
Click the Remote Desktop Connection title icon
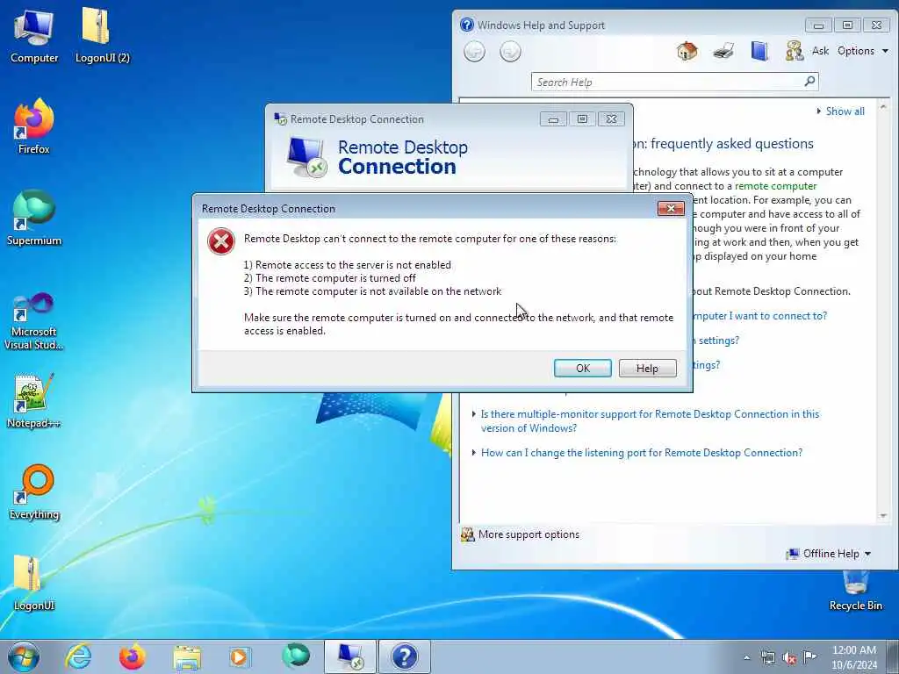(x=280, y=118)
